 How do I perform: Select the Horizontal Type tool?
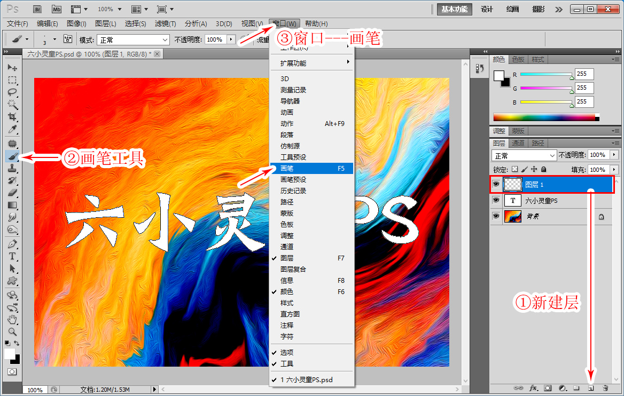coord(12,256)
